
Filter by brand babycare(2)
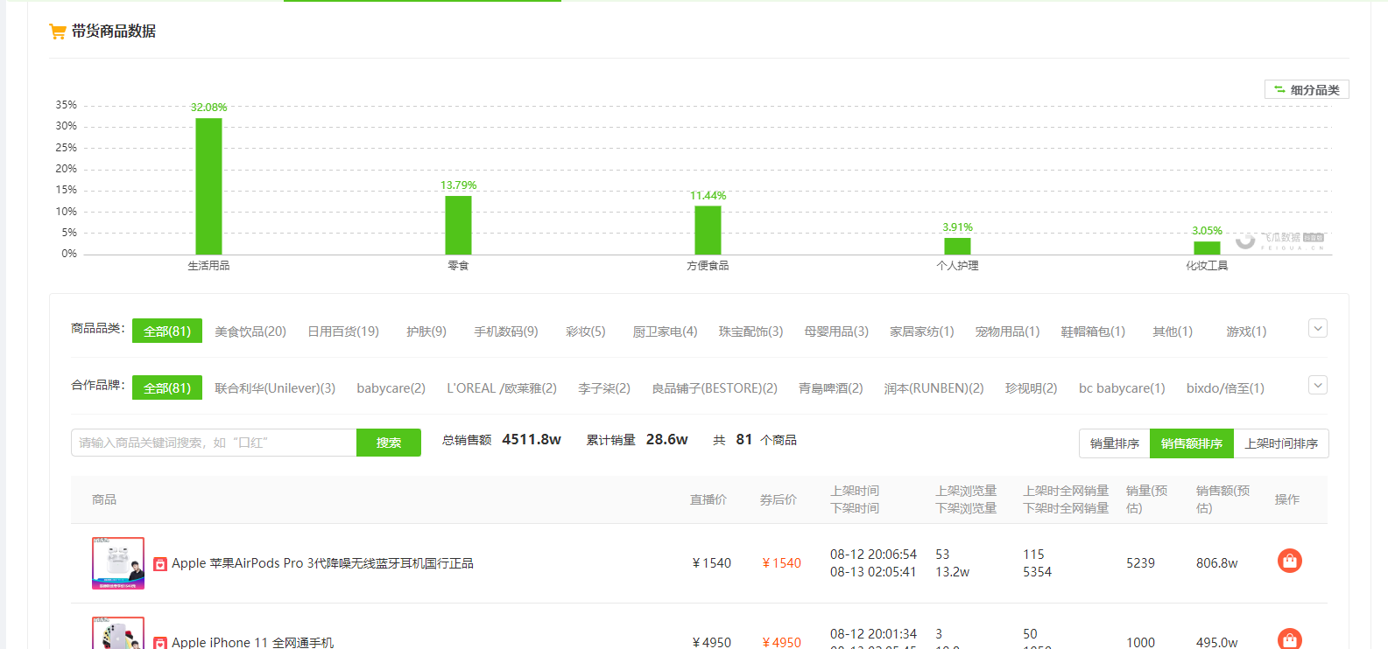click(x=391, y=388)
